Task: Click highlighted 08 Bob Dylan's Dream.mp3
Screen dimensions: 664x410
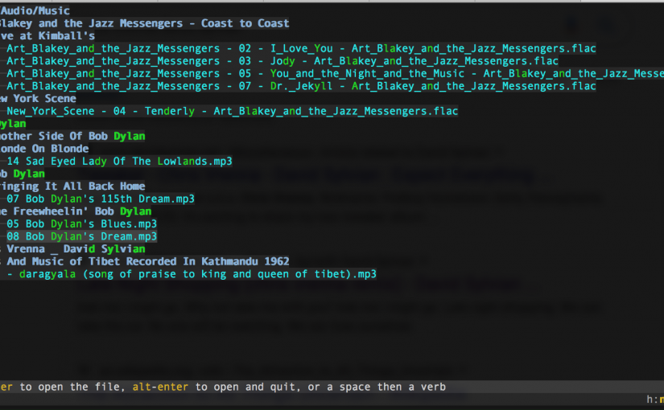Action: (x=82, y=236)
